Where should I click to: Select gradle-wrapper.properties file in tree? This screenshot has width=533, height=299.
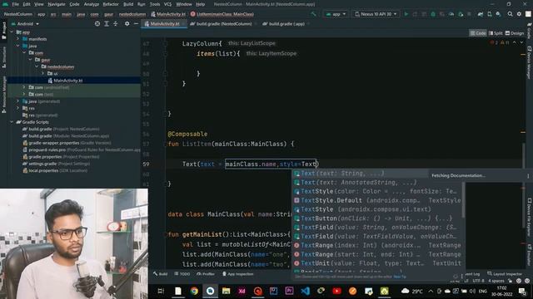pyautogui.click(x=67, y=143)
